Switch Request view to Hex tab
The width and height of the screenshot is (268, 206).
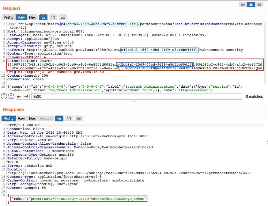32,17
